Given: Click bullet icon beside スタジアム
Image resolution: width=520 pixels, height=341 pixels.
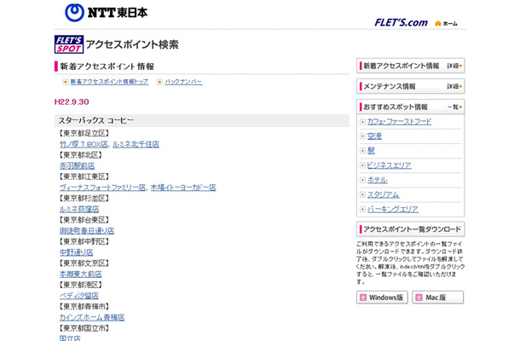Looking at the screenshot, I should coord(362,194).
